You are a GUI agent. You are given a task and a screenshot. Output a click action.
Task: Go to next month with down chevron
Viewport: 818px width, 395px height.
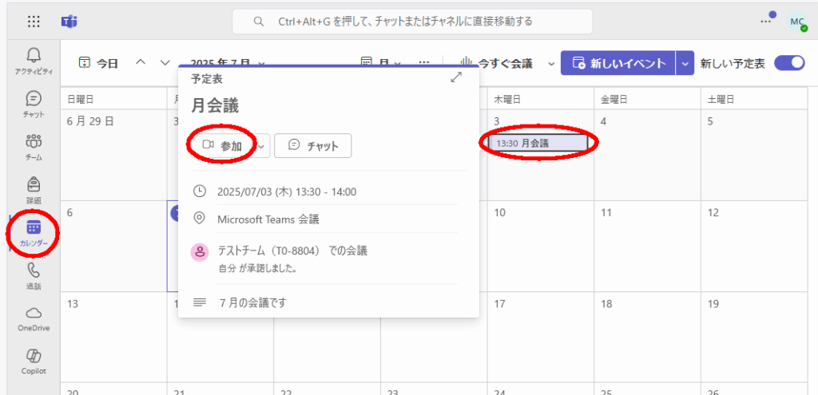click(x=165, y=62)
